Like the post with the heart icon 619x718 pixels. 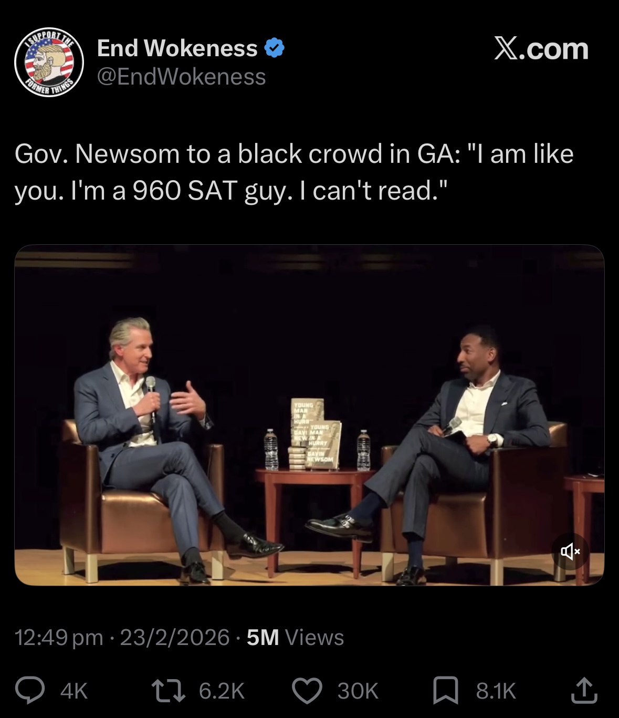(x=307, y=691)
